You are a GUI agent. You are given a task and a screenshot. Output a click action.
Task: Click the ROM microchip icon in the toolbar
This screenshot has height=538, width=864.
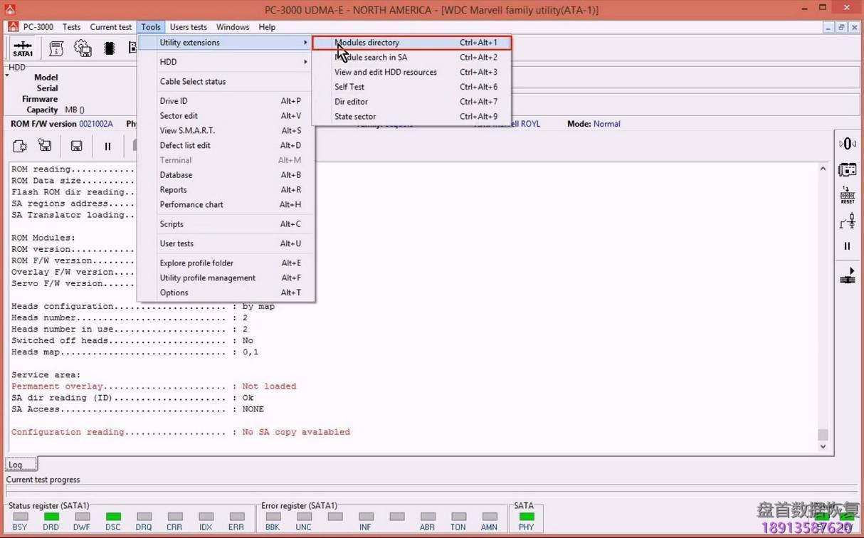point(108,46)
